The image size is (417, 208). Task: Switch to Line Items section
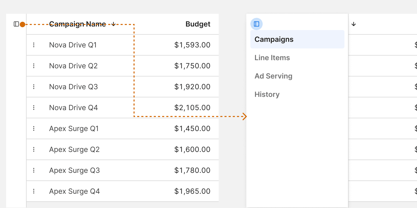(272, 58)
